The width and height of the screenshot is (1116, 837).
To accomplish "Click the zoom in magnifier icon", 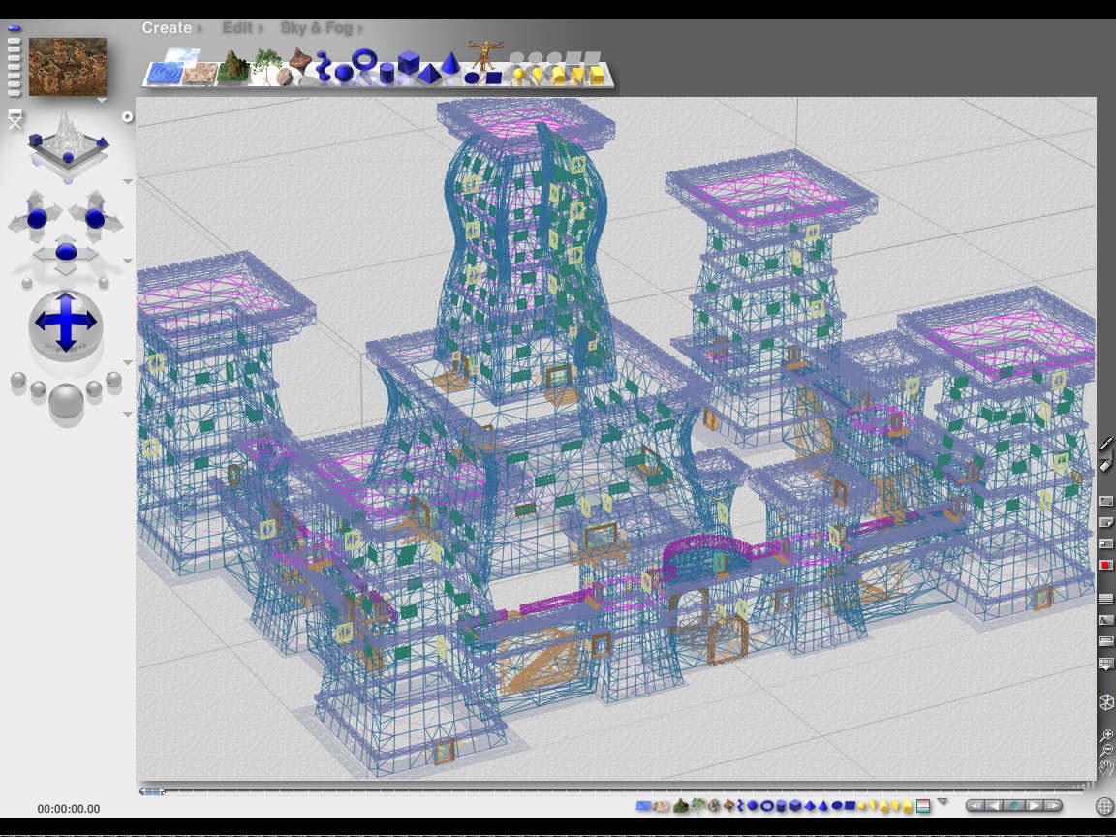I will tap(1106, 736).
